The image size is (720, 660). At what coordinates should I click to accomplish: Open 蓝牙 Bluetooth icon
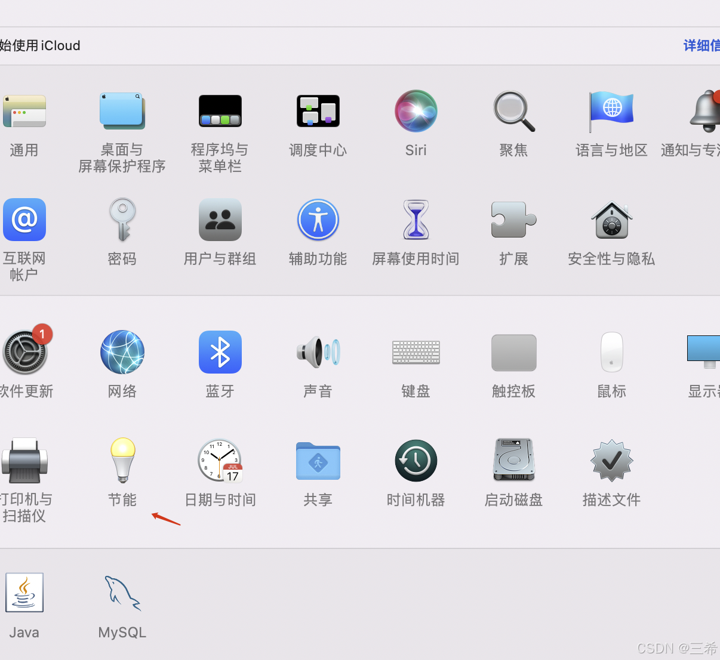pos(220,352)
